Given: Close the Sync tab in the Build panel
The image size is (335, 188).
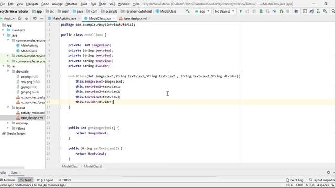Looking at the screenshot, I should tap(20, 173).
